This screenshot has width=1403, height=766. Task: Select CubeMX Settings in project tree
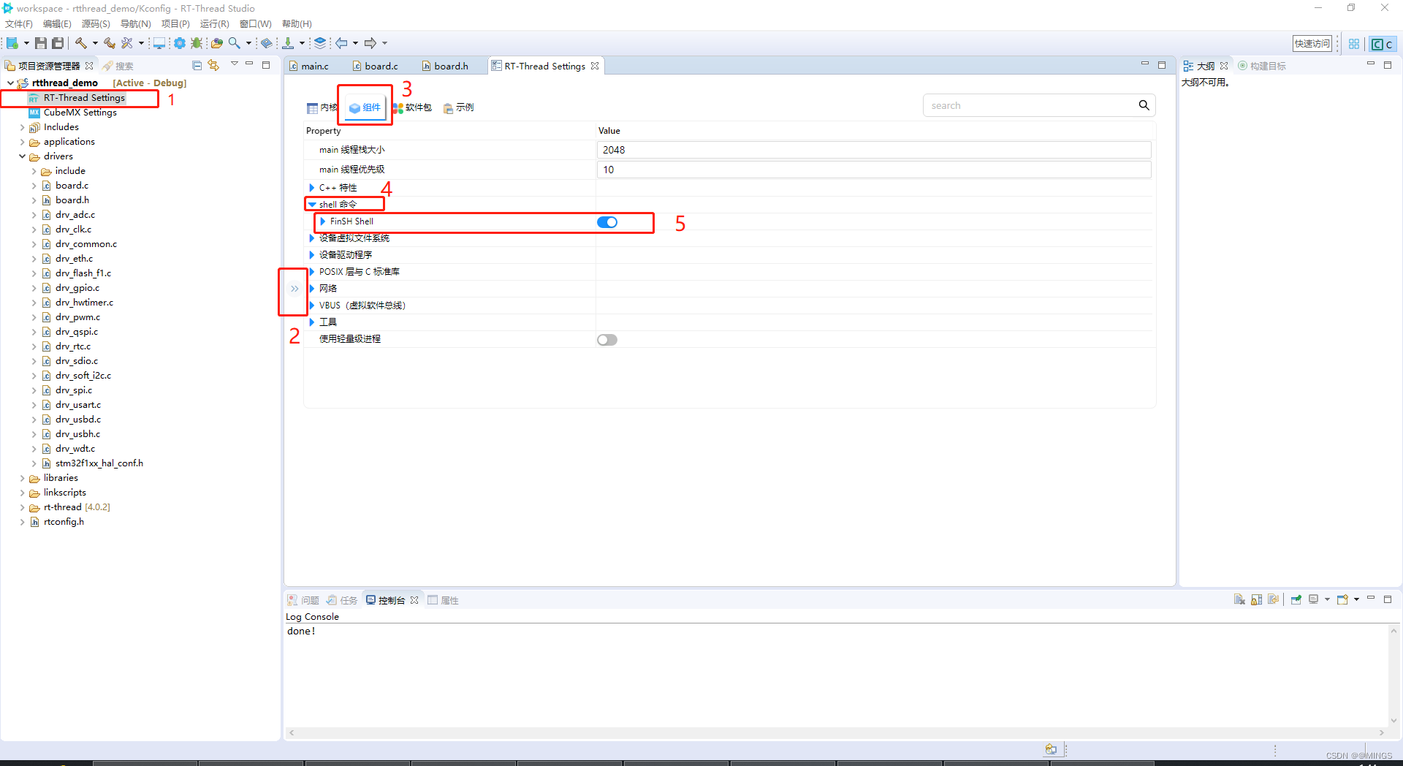click(72, 113)
